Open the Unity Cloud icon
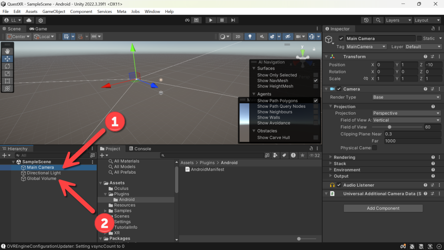Screen dimensions: 444x250 29,20
